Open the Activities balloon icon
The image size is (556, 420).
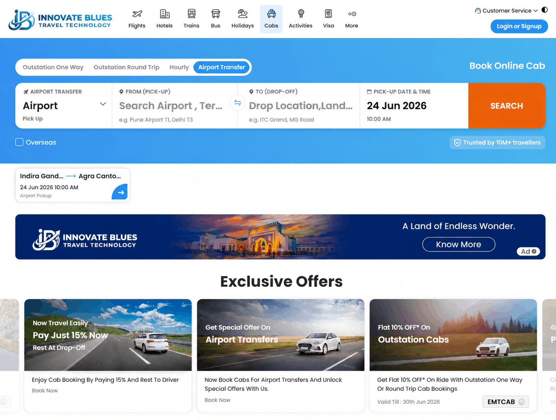point(301,14)
